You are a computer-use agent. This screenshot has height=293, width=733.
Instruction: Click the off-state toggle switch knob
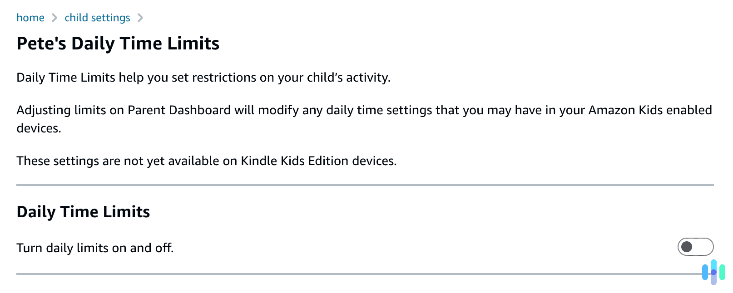tap(687, 247)
